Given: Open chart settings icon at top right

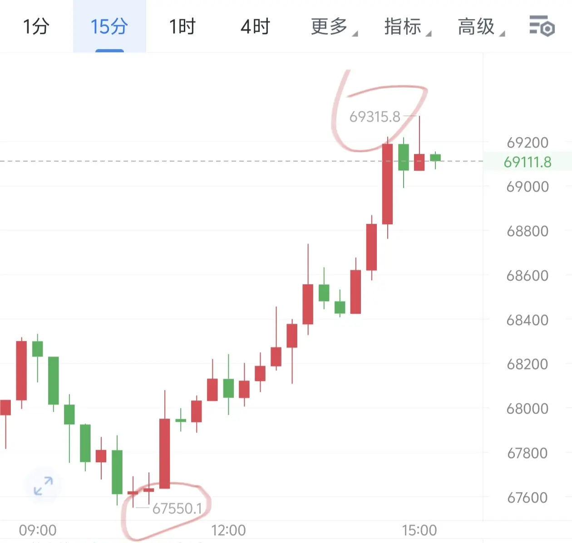Looking at the screenshot, I should (x=542, y=26).
